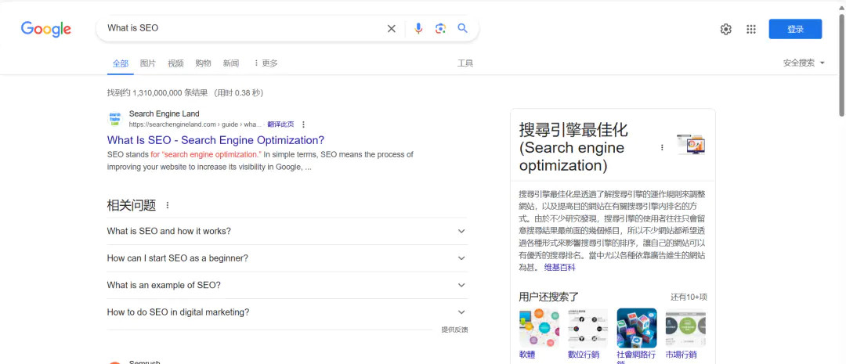This screenshot has width=846, height=364.
Task: Open Google apps grid icon
Action: pyautogui.click(x=751, y=29)
